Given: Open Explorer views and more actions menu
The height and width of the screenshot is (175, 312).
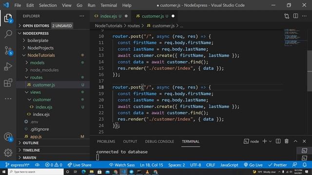Looking at the screenshot, I should 82,16.
